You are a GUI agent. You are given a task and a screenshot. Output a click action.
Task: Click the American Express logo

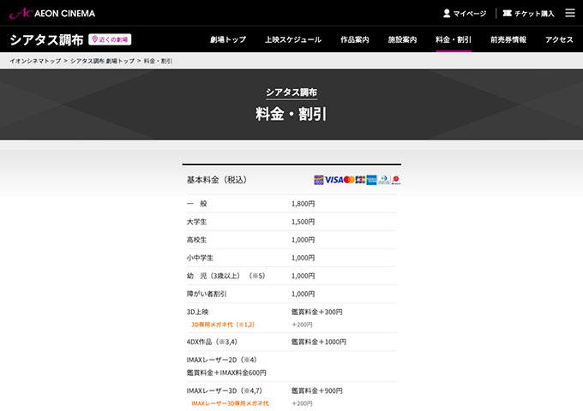click(x=371, y=180)
